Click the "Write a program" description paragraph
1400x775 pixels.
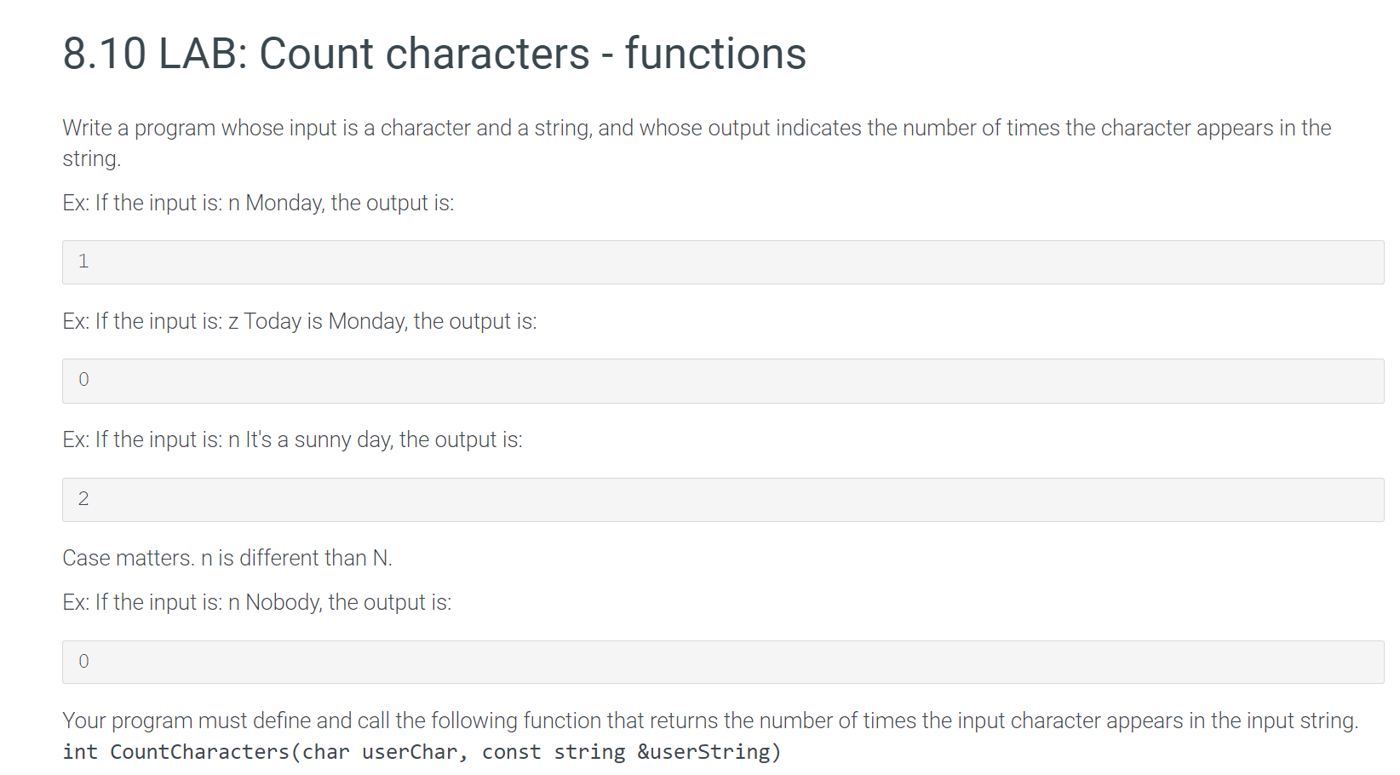pyautogui.click(x=697, y=143)
